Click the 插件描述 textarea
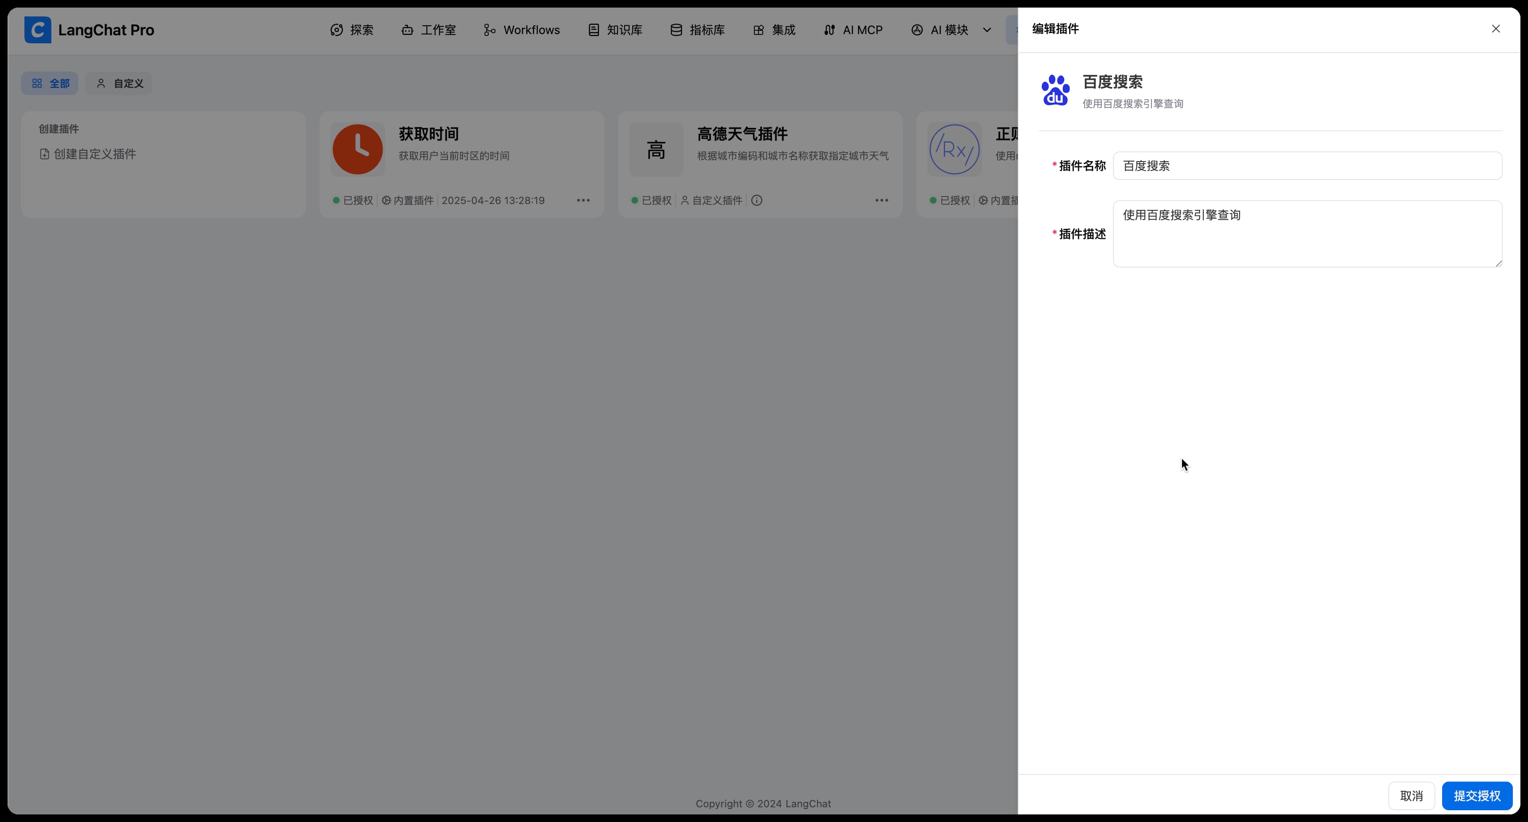Screen dimensions: 1528x822 tap(1307, 234)
